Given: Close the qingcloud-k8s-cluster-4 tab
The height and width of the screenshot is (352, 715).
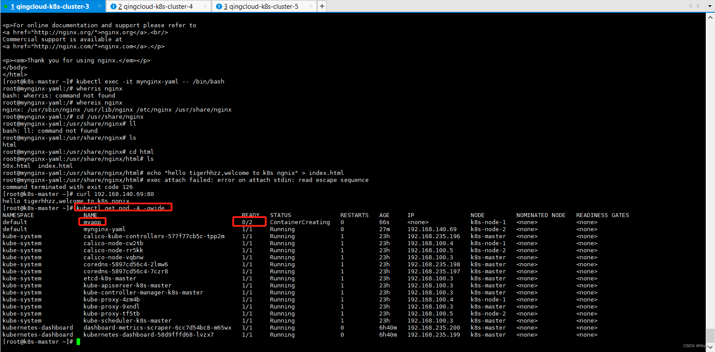Looking at the screenshot, I should [205, 6].
